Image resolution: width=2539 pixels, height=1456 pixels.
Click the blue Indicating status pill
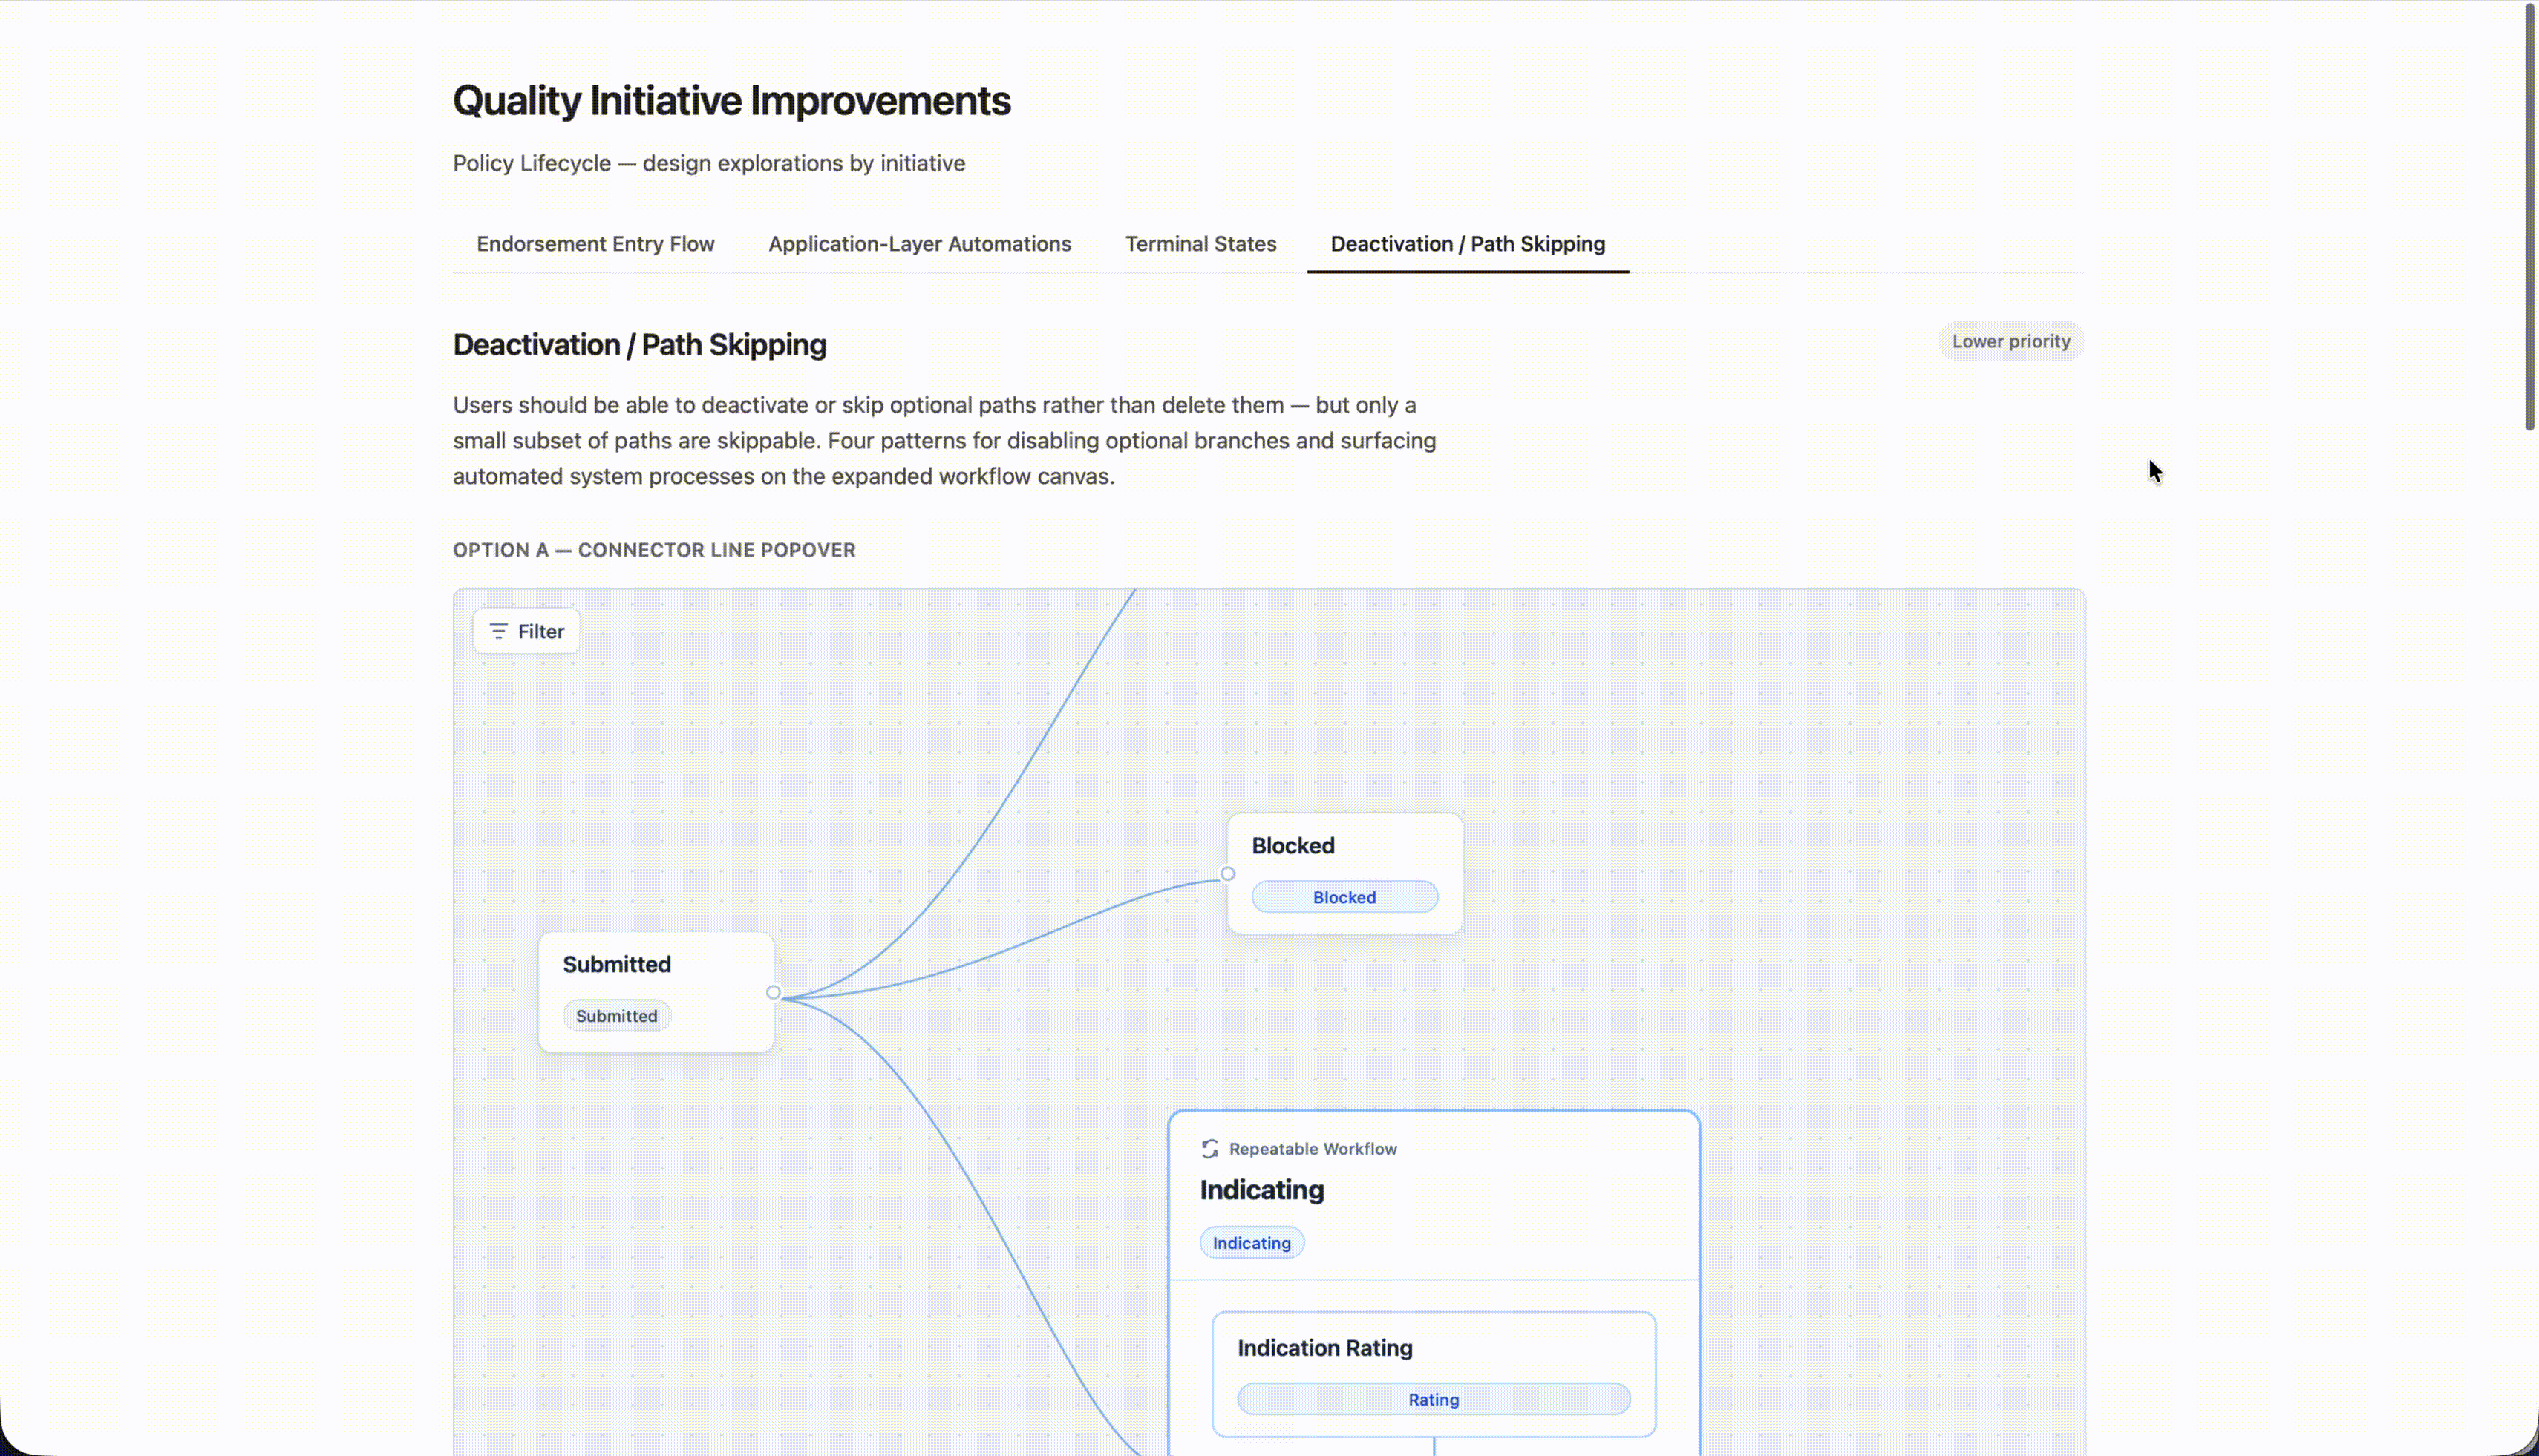tap(1252, 1243)
